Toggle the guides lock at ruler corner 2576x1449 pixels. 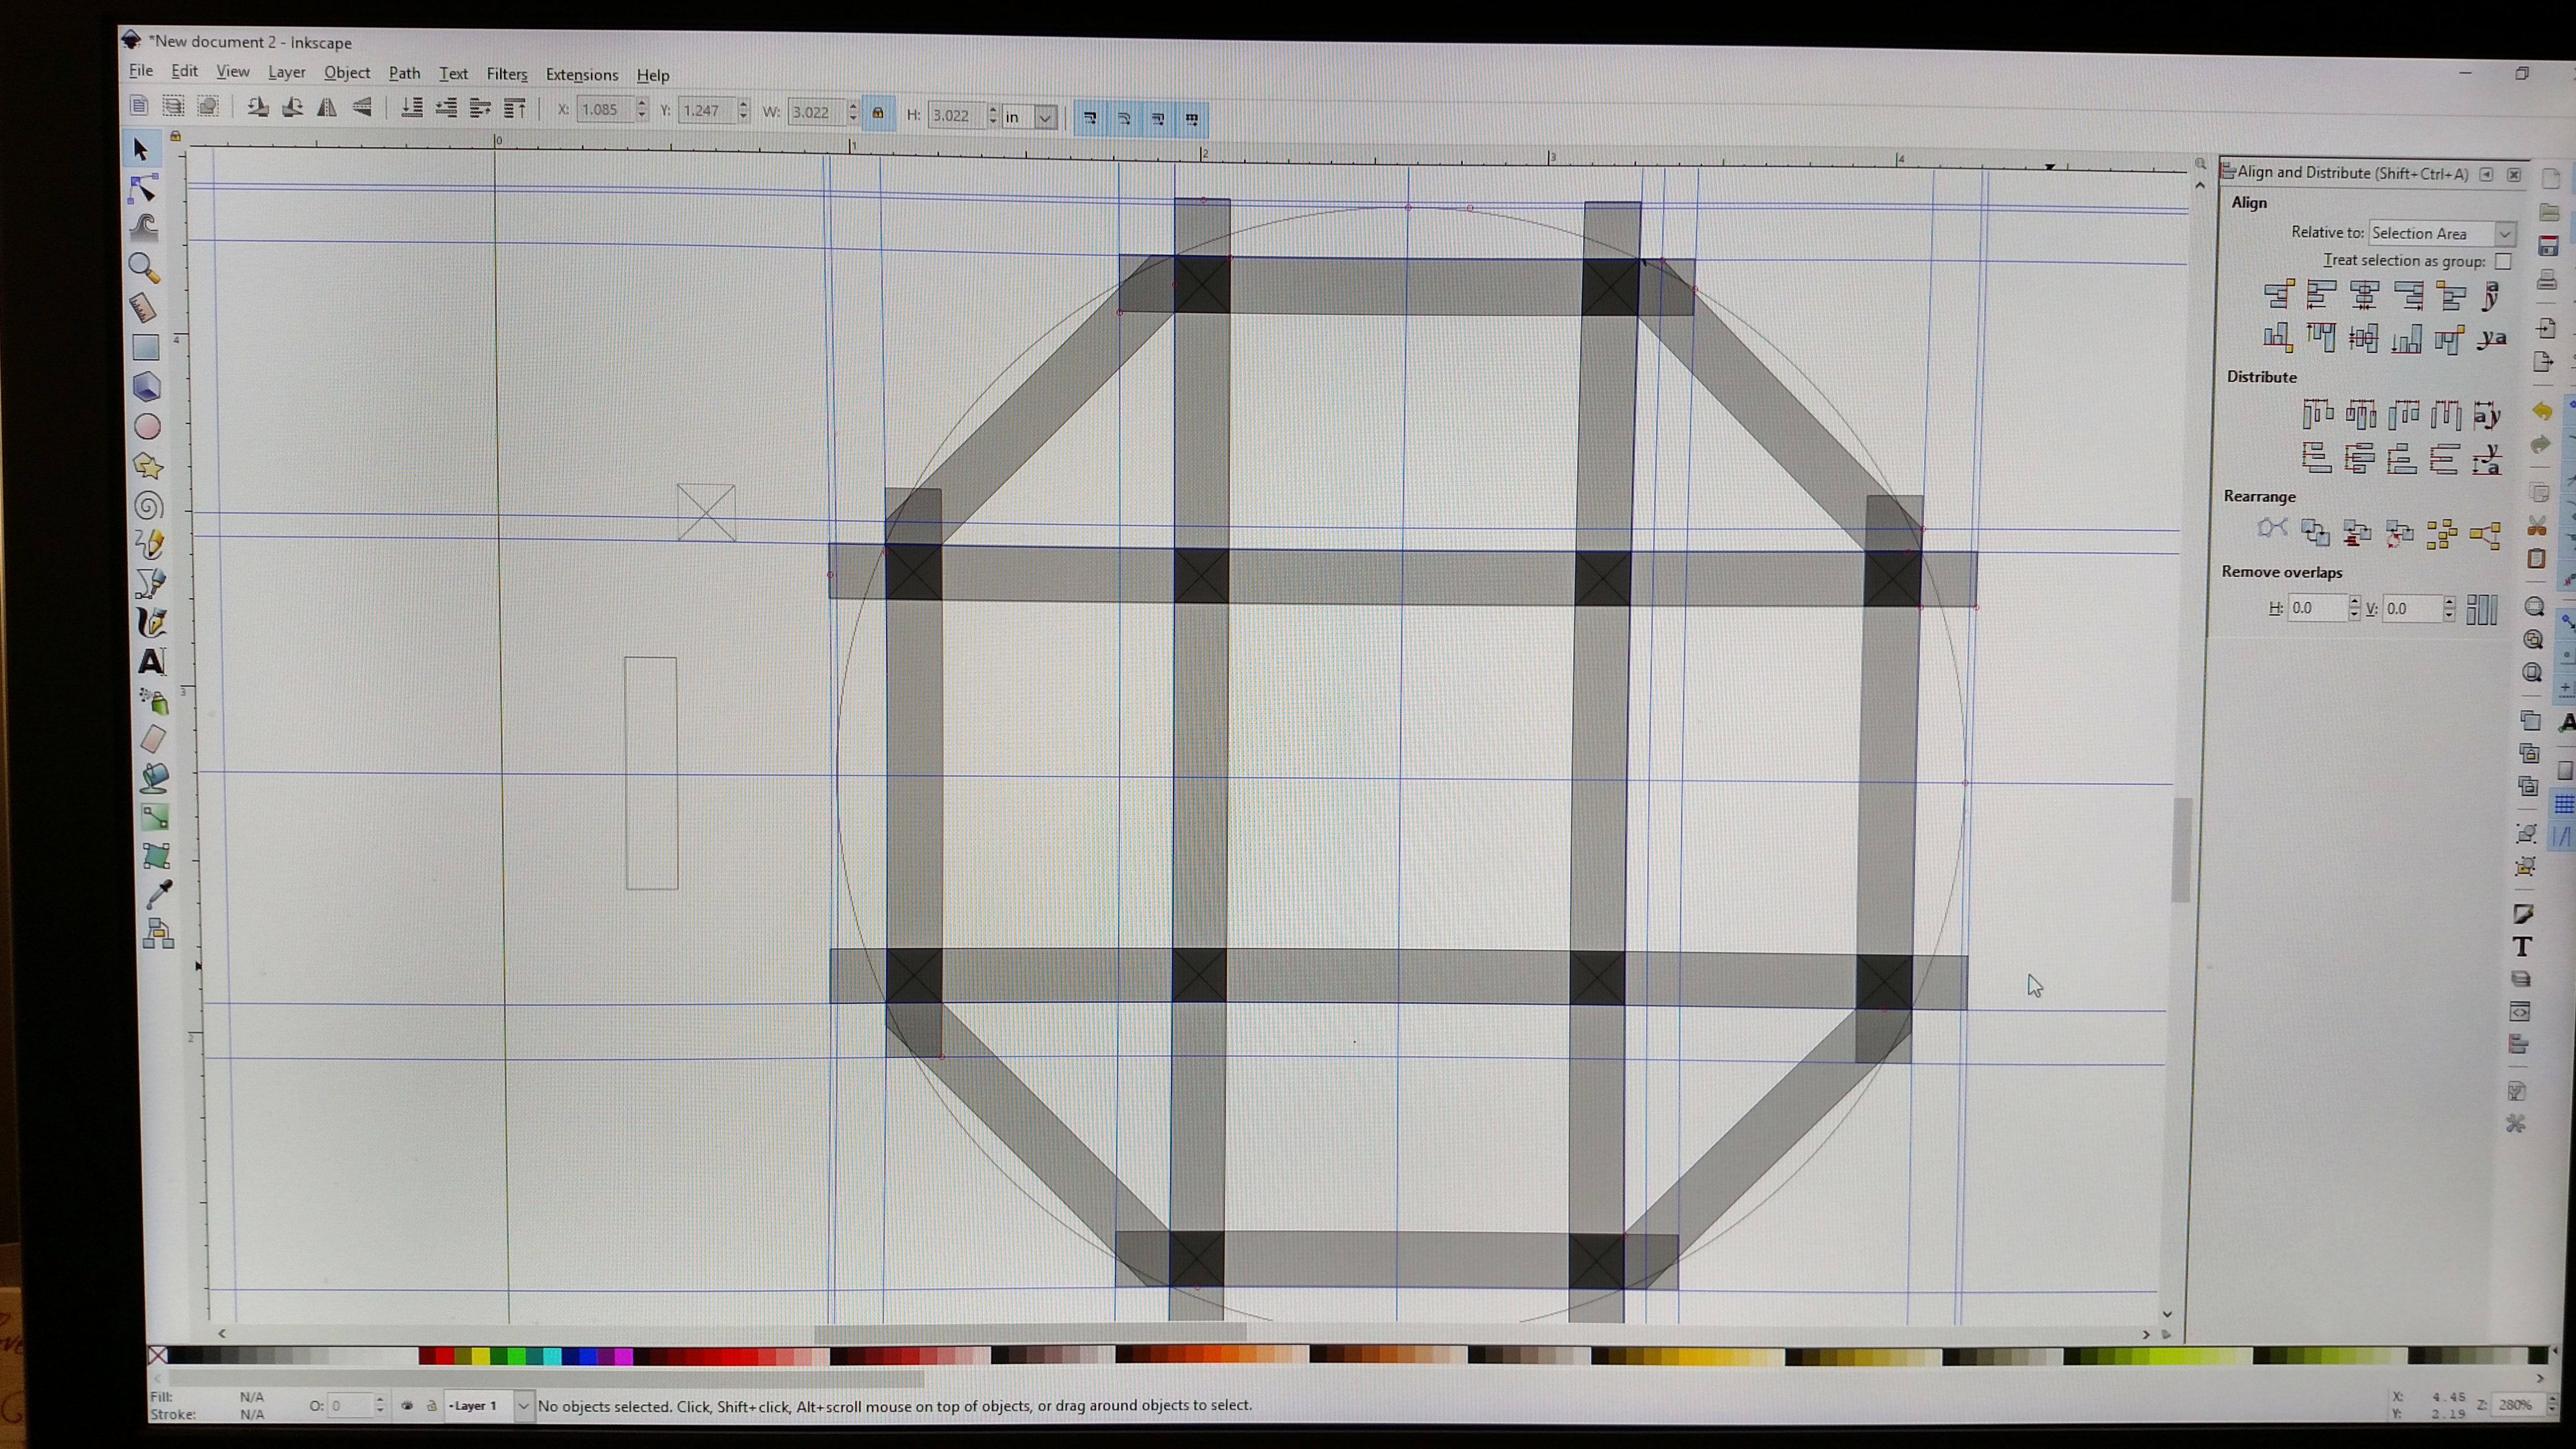point(175,136)
